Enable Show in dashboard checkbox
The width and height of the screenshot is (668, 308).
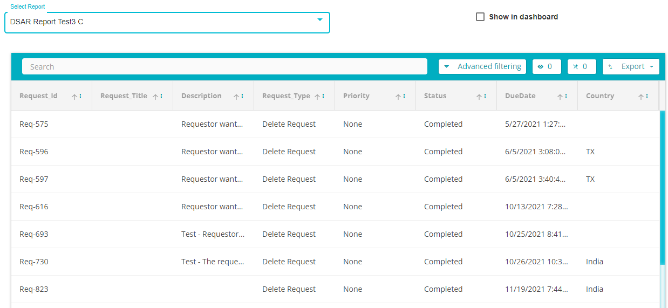[480, 17]
